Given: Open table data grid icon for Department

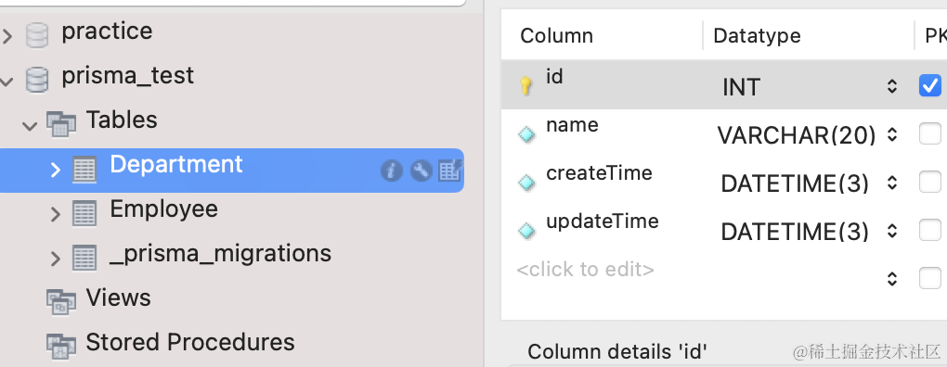Looking at the screenshot, I should [x=450, y=171].
